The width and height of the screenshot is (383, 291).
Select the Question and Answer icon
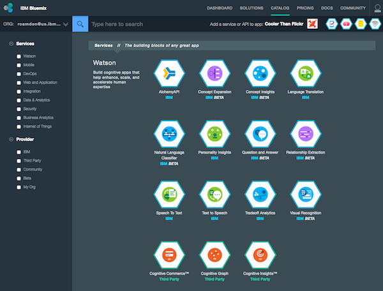pyautogui.click(x=260, y=134)
